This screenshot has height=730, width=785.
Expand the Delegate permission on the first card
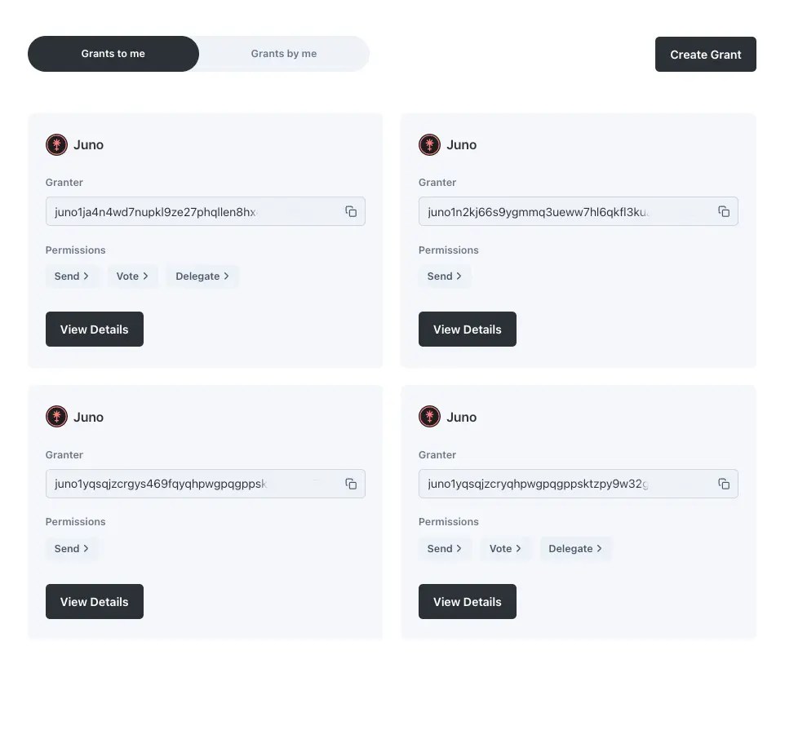click(202, 276)
